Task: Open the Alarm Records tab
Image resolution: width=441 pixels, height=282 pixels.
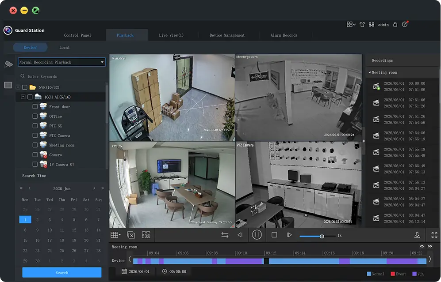Action: pyautogui.click(x=284, y=35)
